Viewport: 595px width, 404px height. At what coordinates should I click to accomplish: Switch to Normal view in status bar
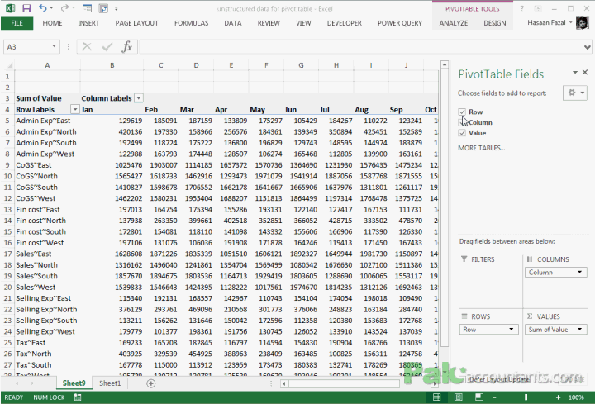pyautogui.click(x=437, y=397)
